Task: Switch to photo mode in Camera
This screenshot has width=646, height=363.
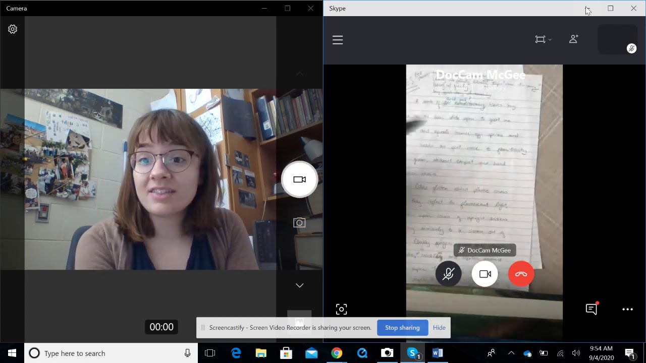Action: [299, 222]
